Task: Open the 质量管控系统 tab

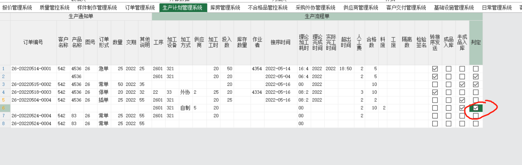Action: (x=54, y=8)
